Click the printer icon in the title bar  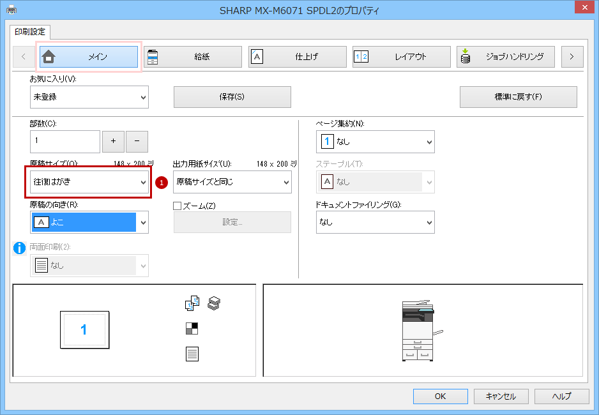[11, 10]
